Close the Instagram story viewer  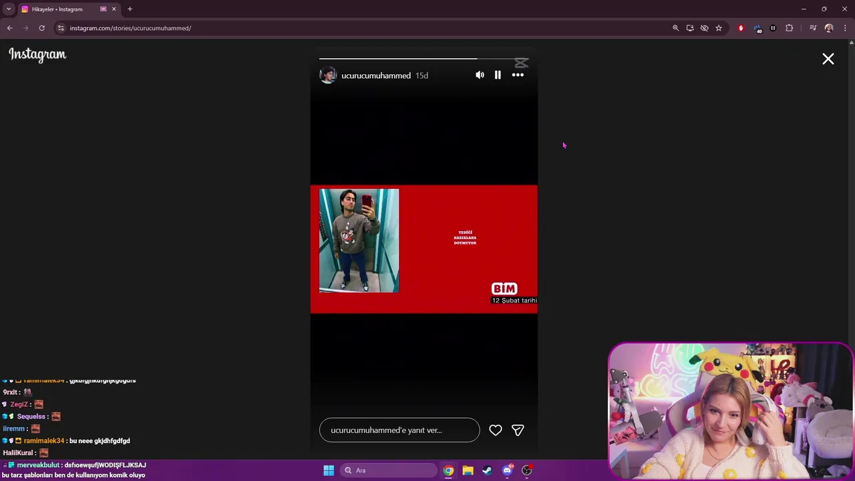(x=828, y=59)
